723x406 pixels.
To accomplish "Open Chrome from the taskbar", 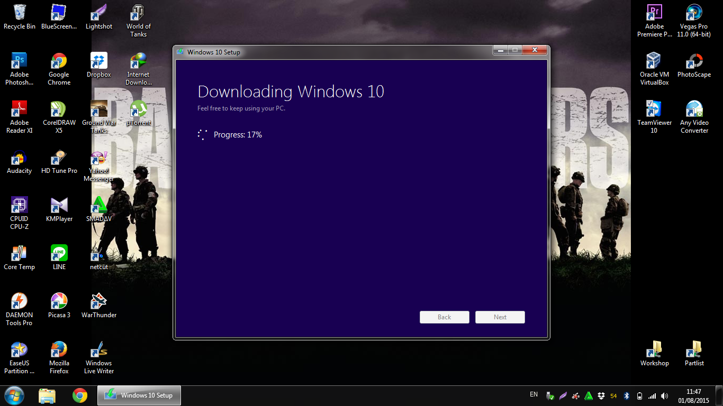I will click(x=80, y=395).
